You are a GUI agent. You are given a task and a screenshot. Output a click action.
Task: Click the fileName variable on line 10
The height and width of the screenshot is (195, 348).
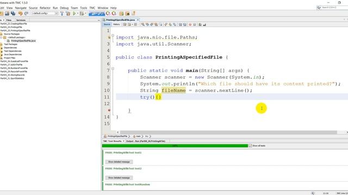173,90
